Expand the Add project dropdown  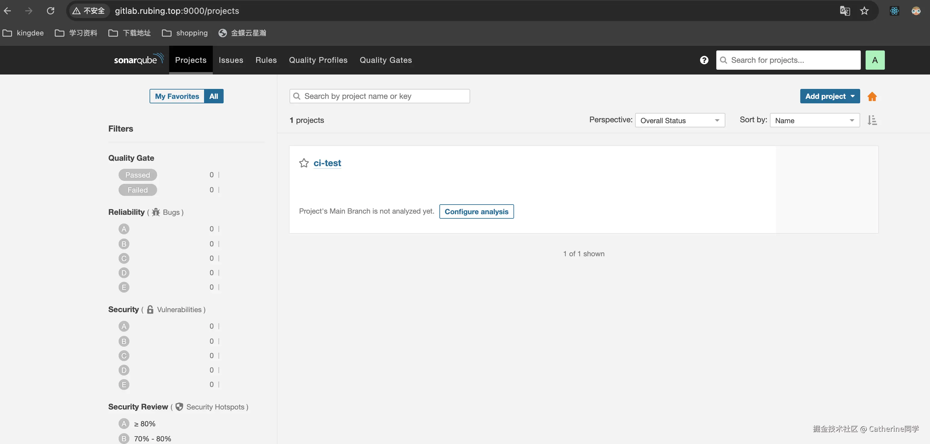(829, 96)
